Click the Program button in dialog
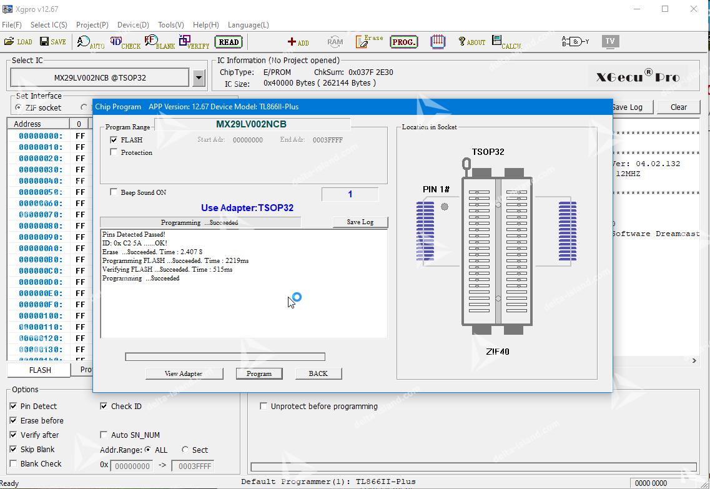 259,373
